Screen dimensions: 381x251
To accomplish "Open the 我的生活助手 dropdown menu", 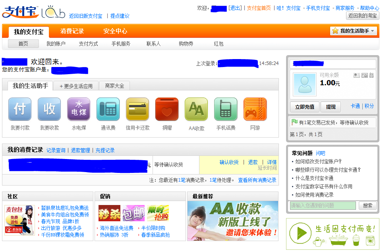I will (353, 30).
